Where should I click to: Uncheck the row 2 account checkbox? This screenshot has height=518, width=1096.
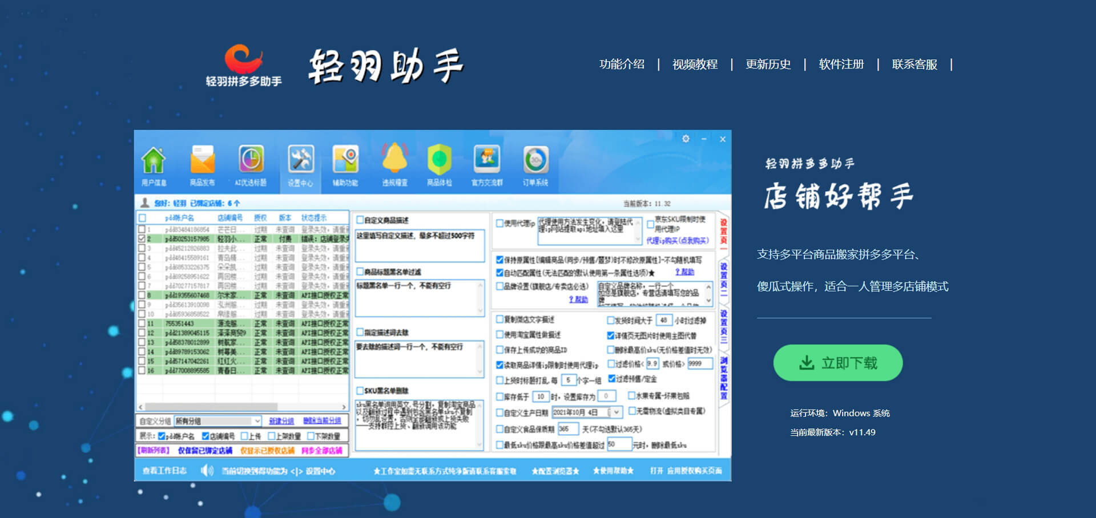point(142,239)
